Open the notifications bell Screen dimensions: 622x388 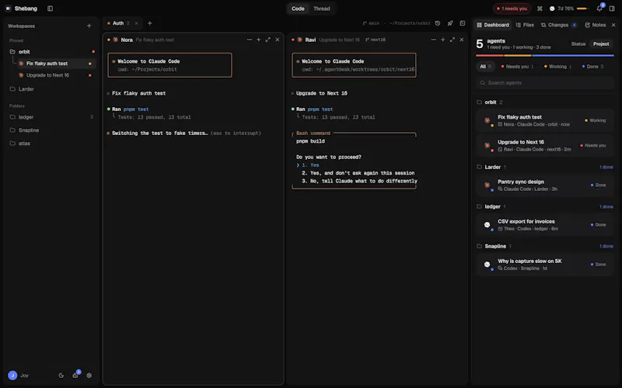click(x=599, y=9)
